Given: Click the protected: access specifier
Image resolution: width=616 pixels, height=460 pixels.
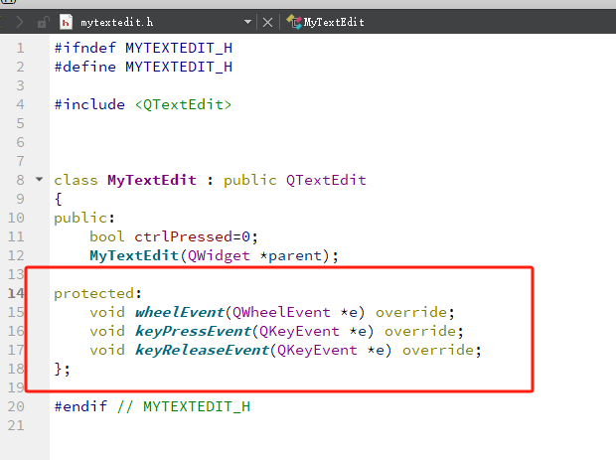Looking at the screenshot, I should pos(97,293).
